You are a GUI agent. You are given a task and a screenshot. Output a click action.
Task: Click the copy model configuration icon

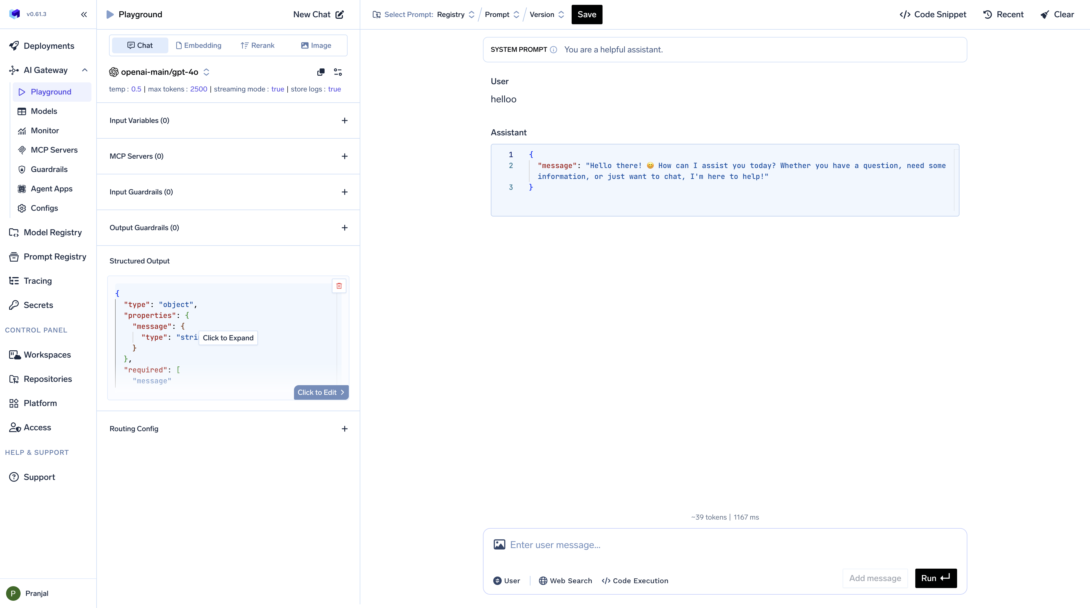coord(321,72)
